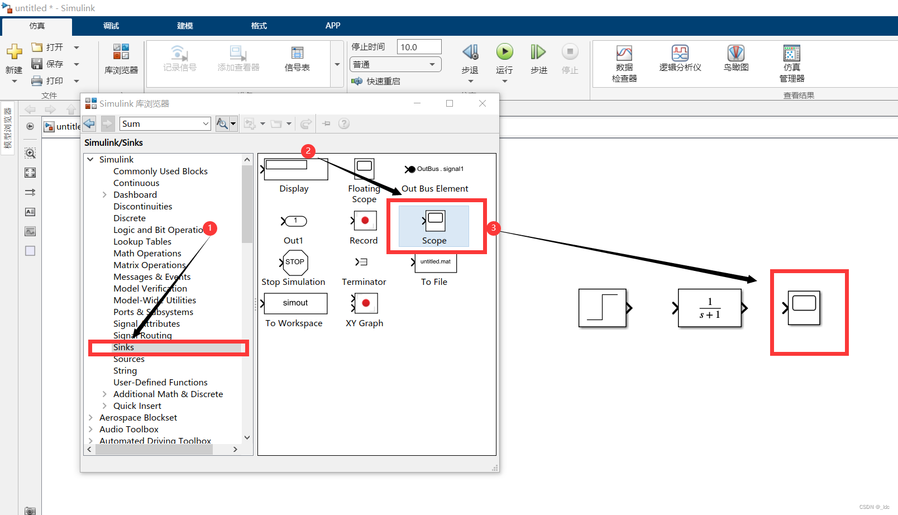Expand the signal tools gallery arrow

click(x=337, y=64)
